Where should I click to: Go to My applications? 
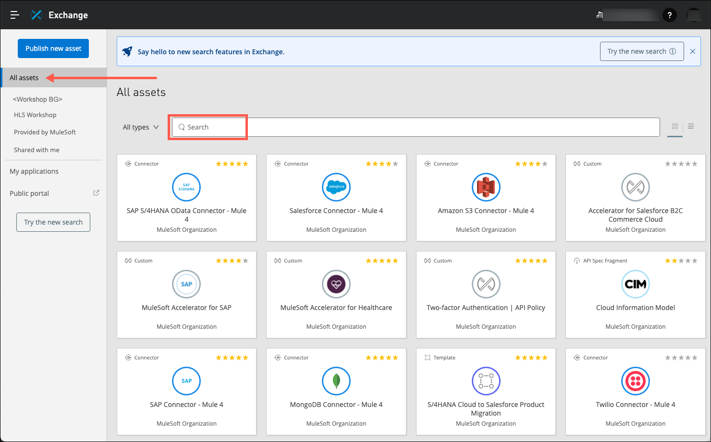point(34,171)
